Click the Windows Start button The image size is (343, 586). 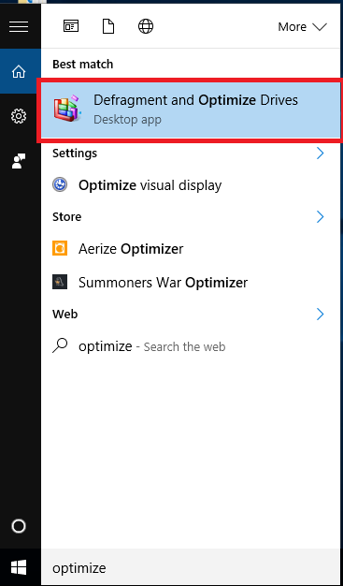pyautogui.click(x=19, y=567)
